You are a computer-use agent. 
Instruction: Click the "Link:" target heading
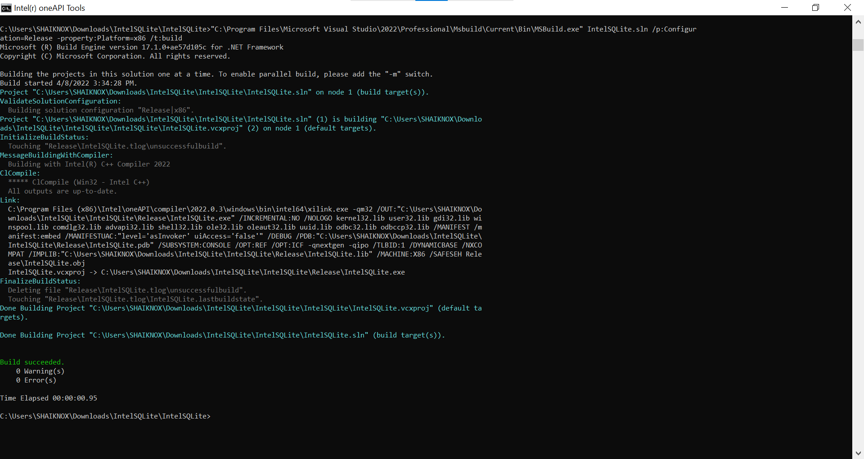click(10, 200)
